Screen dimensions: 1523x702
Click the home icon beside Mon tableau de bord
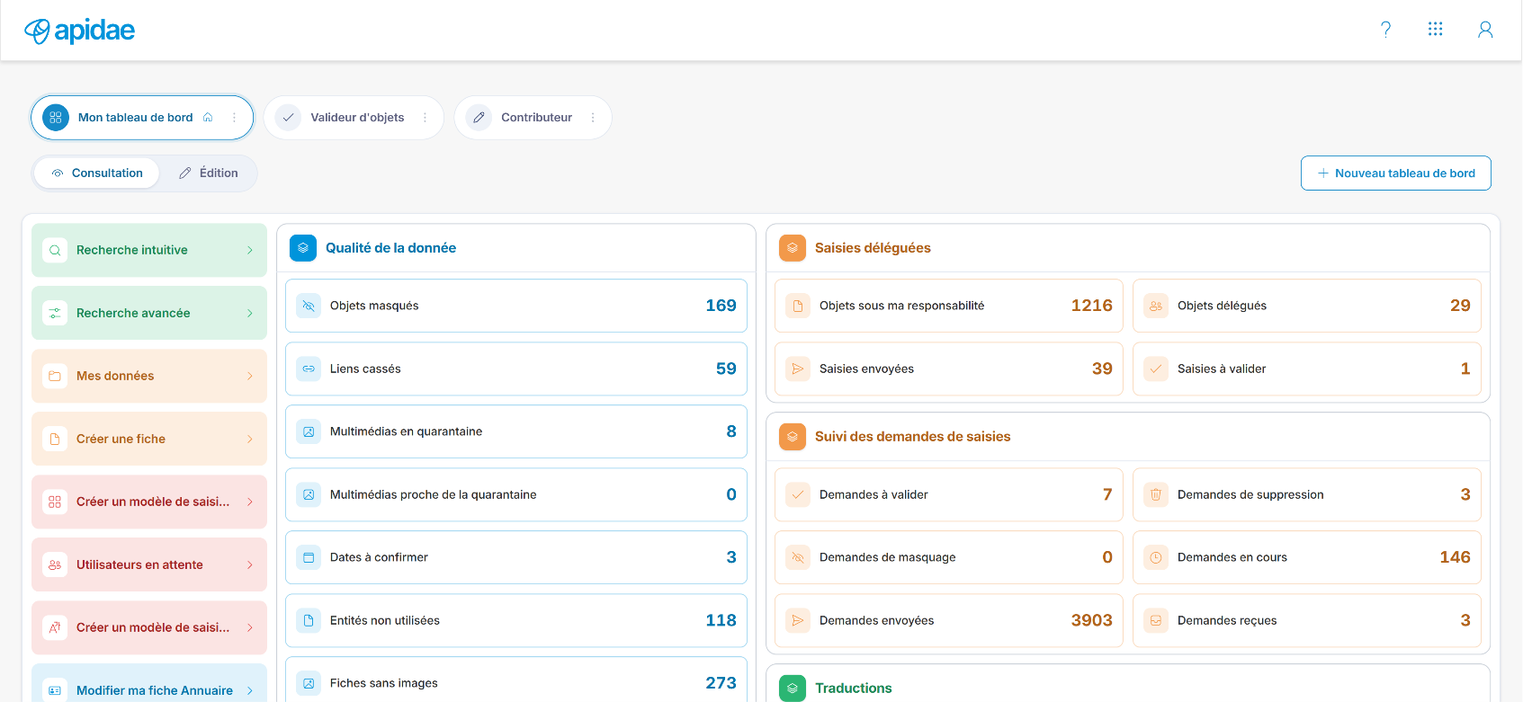pyautogui.click(x=208, y=118)
